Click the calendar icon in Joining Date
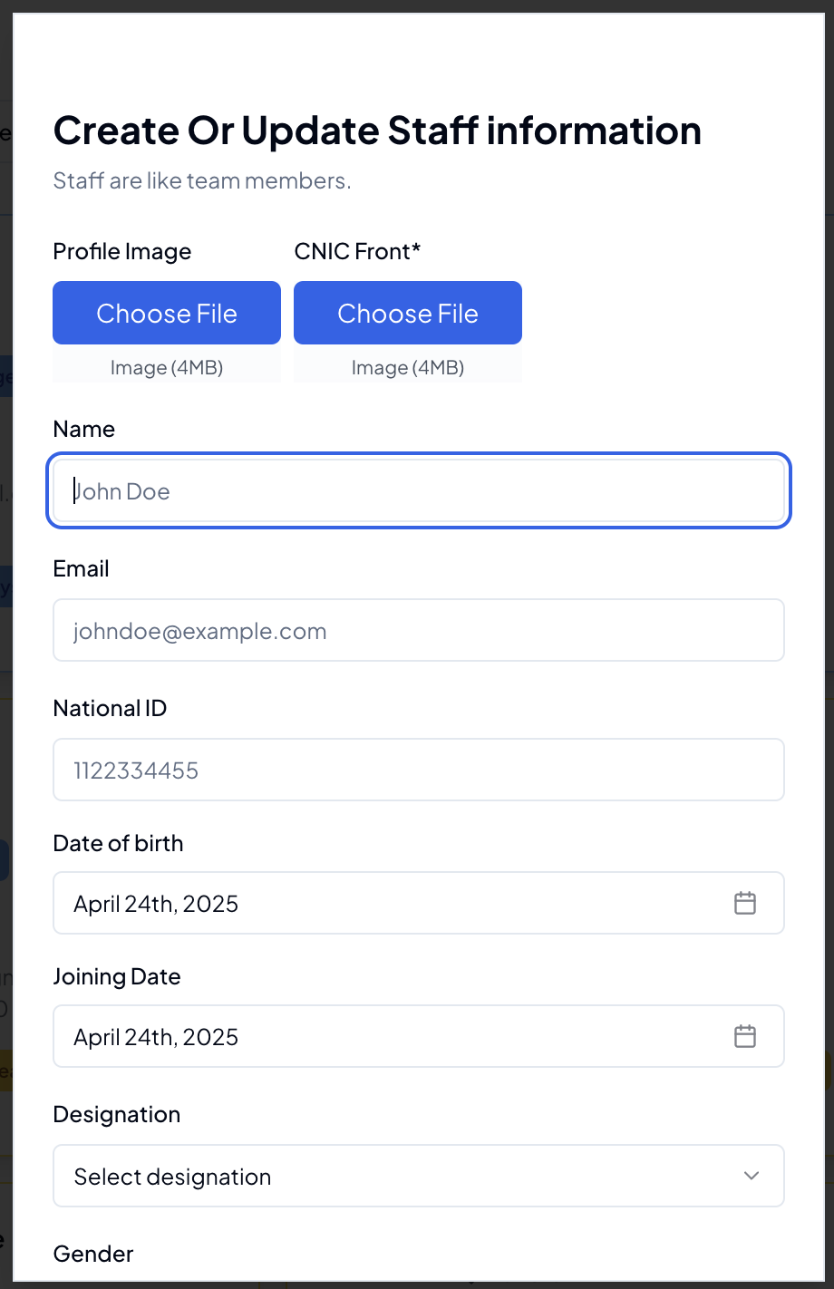 click(744, 1036)
